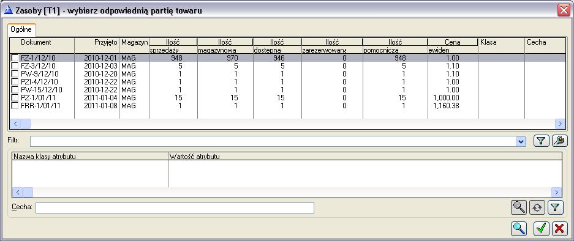Click the Nazwa klasy atrybutu header
The width and height of the screenshot is (574, 241).
pos(90,157)
